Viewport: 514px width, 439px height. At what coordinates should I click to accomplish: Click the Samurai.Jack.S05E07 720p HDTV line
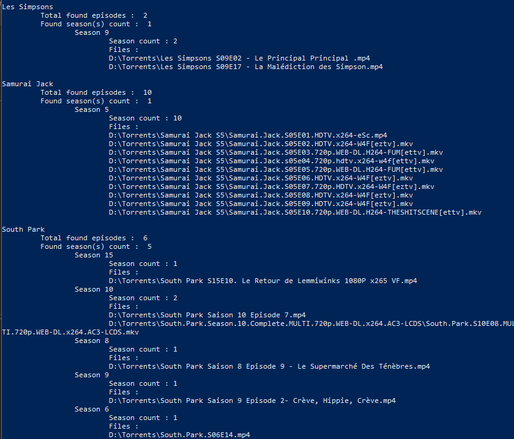272,186
